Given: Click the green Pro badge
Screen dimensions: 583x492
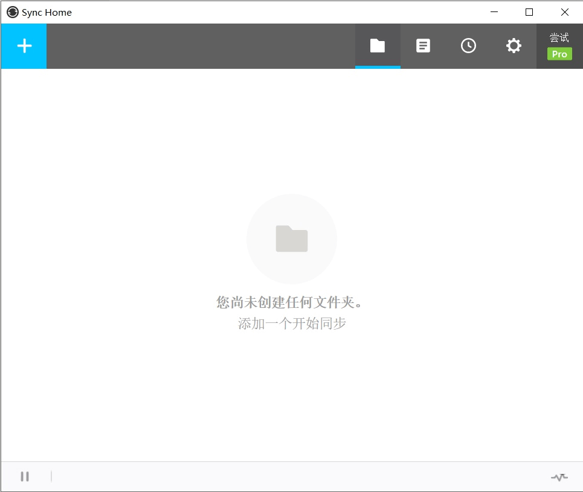Looking at the screenshot, I should pyautogui.click(x=559, y=54).
